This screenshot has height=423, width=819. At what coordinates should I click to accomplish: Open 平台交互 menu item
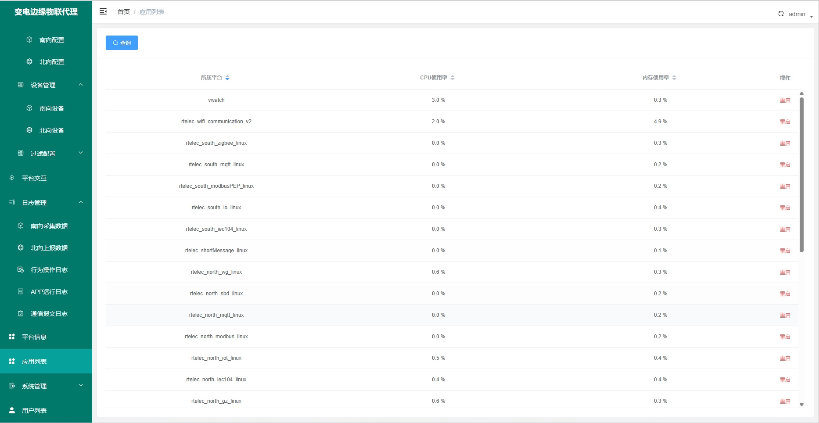[x=34, y=178]
